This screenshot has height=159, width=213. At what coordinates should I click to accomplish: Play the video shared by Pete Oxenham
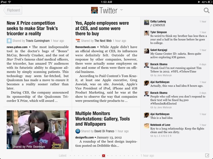38,130
